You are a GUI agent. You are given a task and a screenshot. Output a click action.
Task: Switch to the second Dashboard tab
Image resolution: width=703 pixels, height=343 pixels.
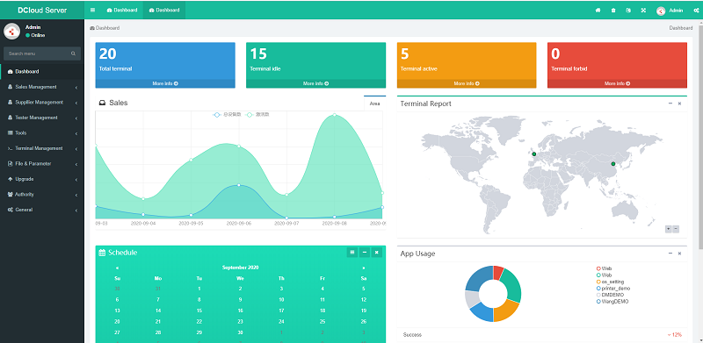(164, 10)
